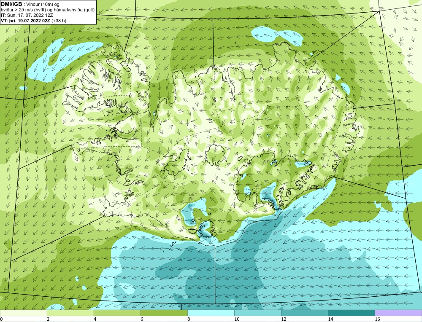Click the 2–4 m/s light green legend swatch
422x322 pixels.
click(70, 313)
